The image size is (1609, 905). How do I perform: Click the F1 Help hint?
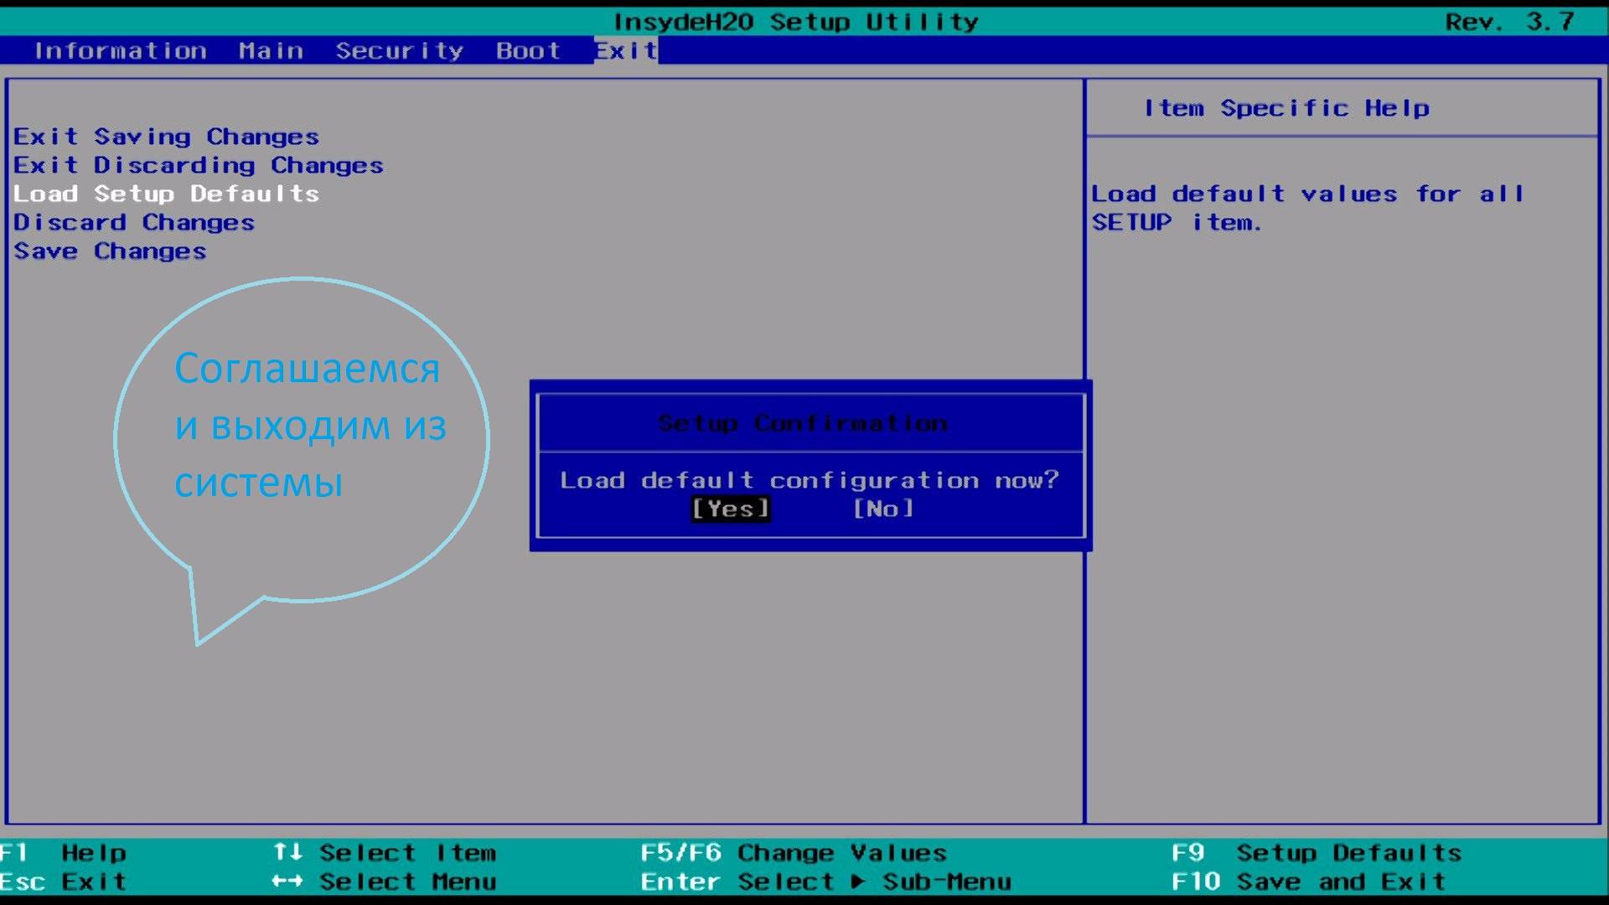coord(64,853)
